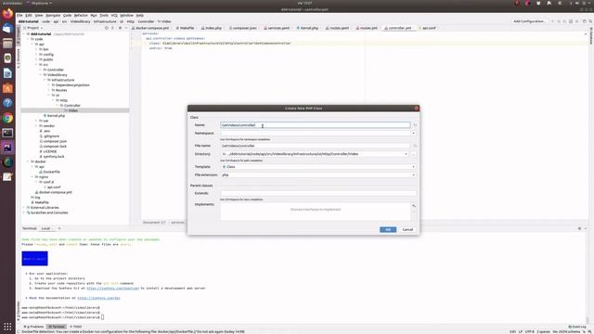Viewport: 594px width, 334px height.
Task: Open the VCS menu
Action: tap(114, 16)
